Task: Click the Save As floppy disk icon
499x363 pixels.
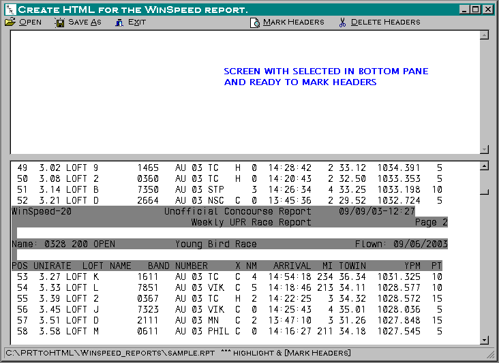Action: point(59,22)
